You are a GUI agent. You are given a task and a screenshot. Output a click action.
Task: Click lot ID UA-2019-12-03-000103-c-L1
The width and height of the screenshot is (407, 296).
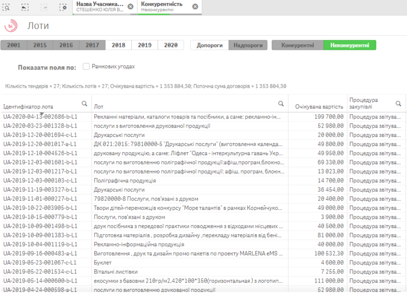point(40,180)
